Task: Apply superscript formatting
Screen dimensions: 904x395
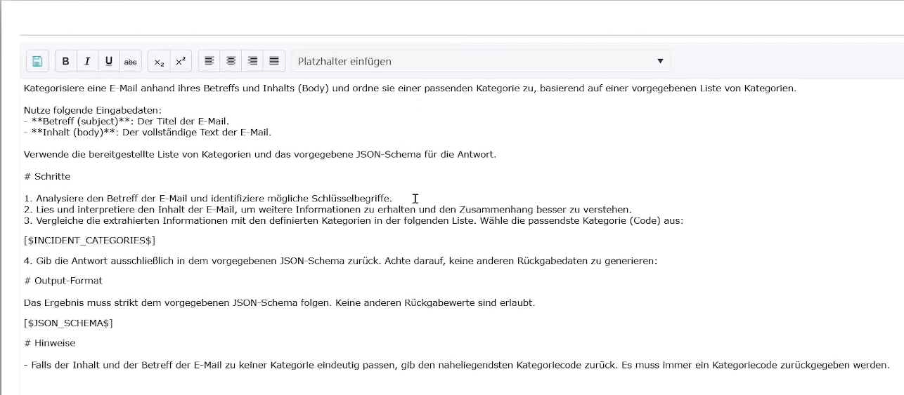Action: [181, 61]
